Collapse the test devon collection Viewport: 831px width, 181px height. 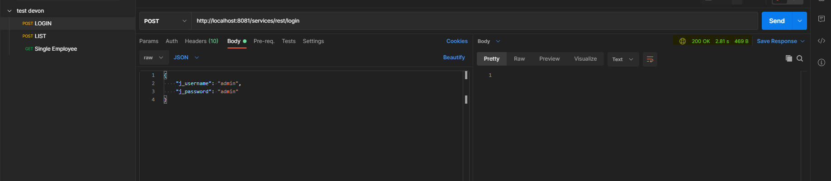pyautogui.click(x=9, y=11)
